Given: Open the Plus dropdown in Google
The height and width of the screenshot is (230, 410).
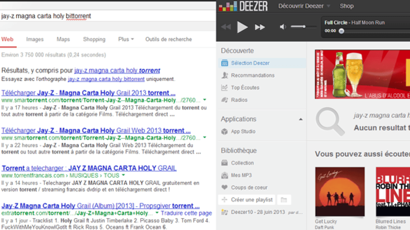Looking at the screenshot, I should pos(126,39).
